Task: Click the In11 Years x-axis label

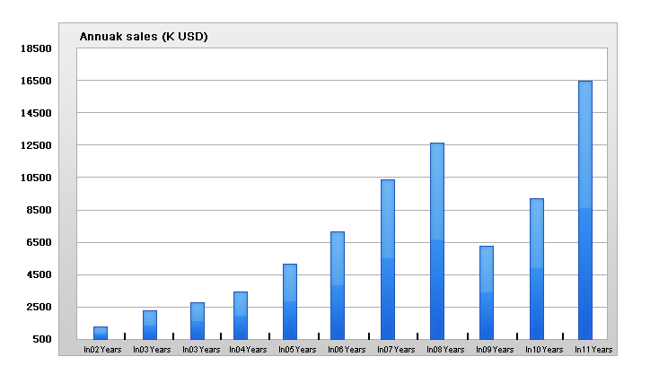Action: coord(593,348)
